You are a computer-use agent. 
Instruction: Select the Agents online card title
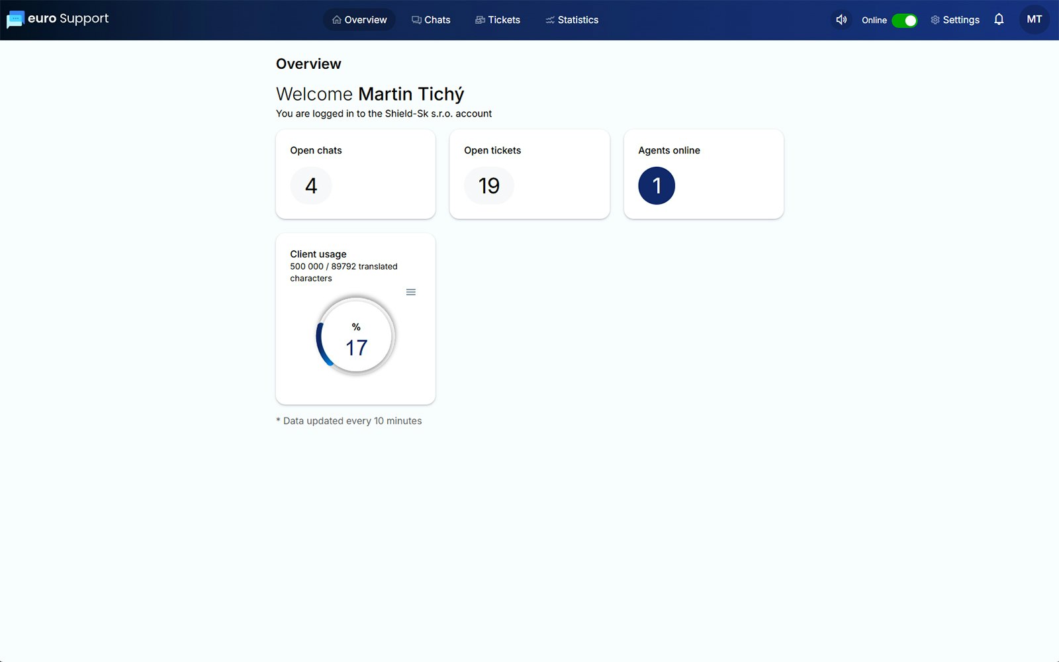coord(669,150)
